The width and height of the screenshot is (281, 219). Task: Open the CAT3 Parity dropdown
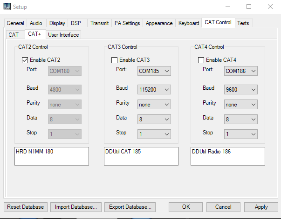(x=154, y=105)
